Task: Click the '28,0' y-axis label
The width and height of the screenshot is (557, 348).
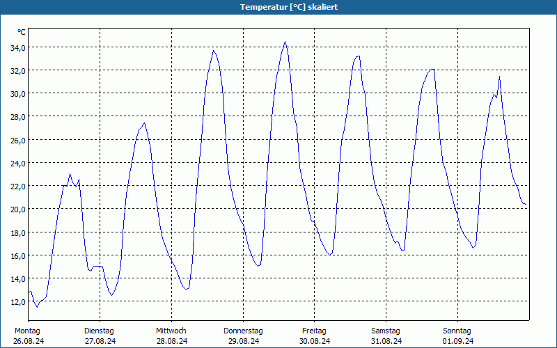Action: [18, 117]
